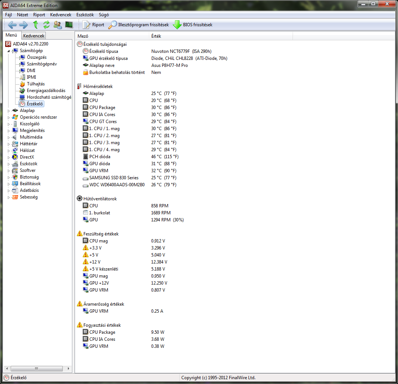Click the sidebar scroll right arrow

(x=68, y=368)
